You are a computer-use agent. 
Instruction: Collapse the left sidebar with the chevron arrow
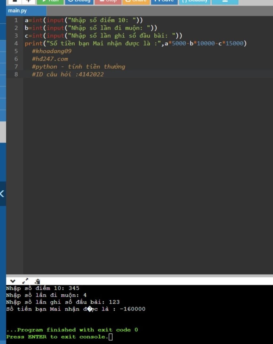pos(2,194)
